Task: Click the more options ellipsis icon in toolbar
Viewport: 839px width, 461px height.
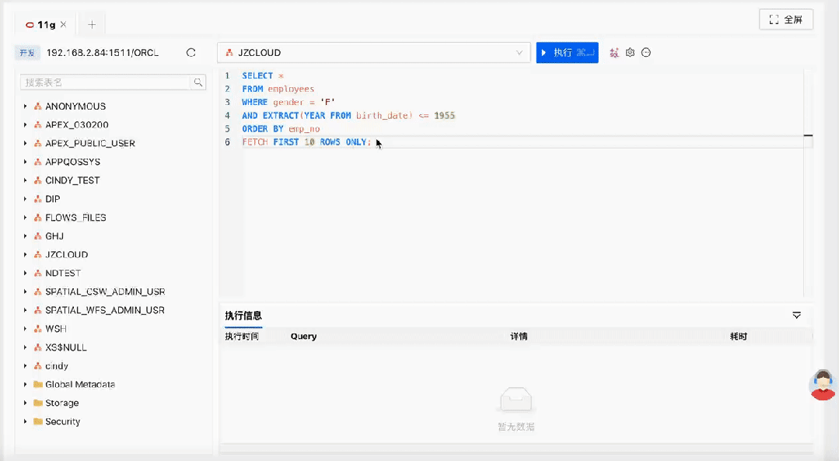Action: tap(646, 52)
